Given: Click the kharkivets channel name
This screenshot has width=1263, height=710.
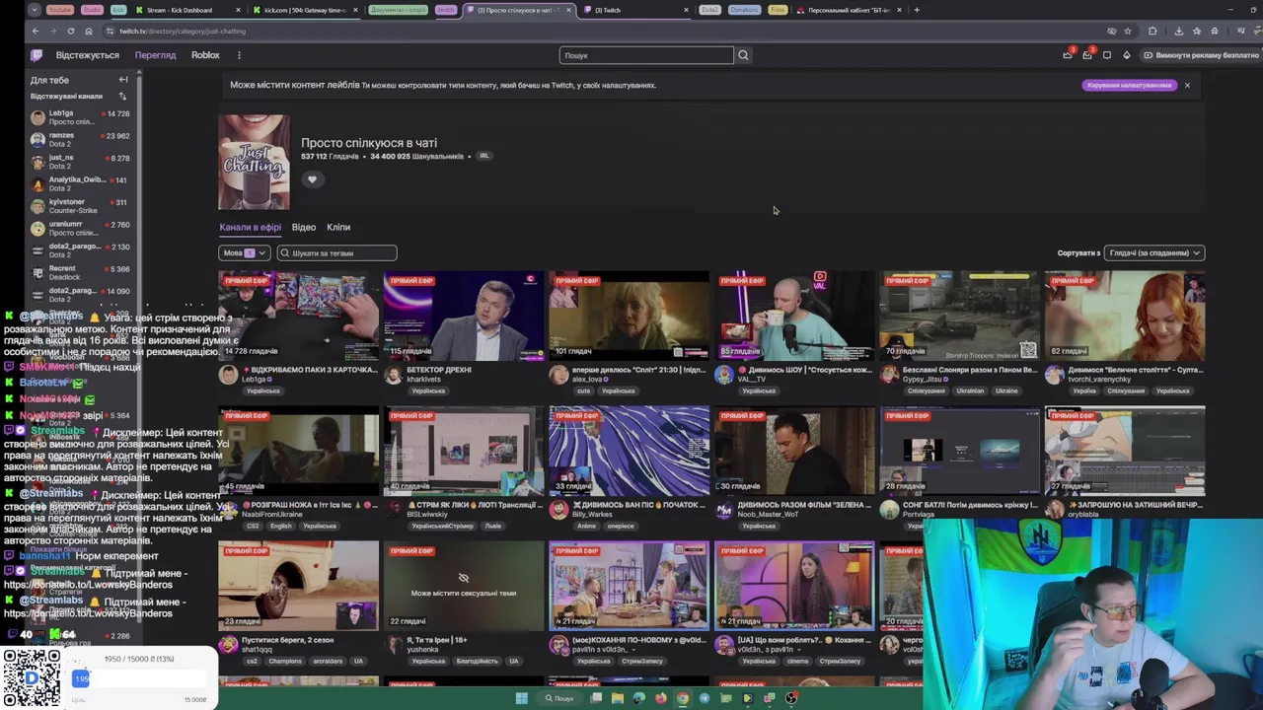Looking at the screenshot, I should tap(425, 380).
